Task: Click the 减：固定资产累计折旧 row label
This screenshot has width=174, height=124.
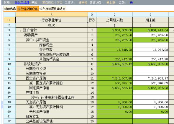Action: 46,83
